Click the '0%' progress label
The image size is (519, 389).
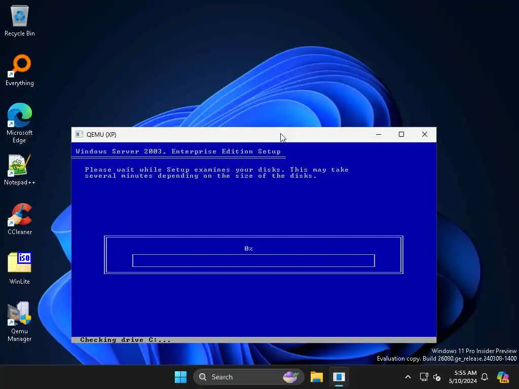(x=248, y=248)
